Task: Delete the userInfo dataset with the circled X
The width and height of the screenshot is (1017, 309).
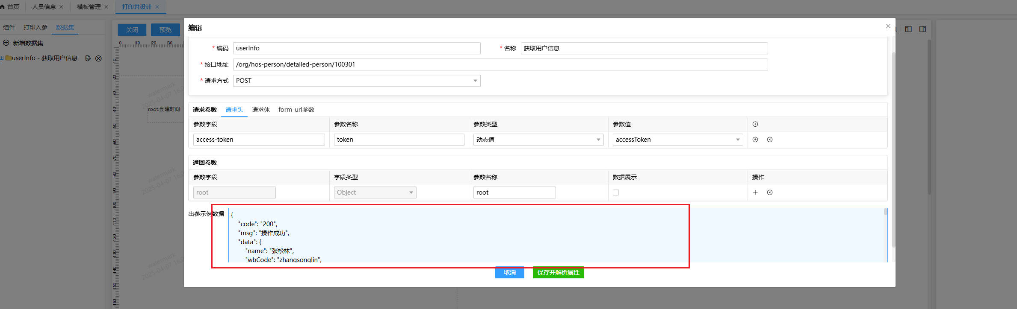Action: point(98,58)
